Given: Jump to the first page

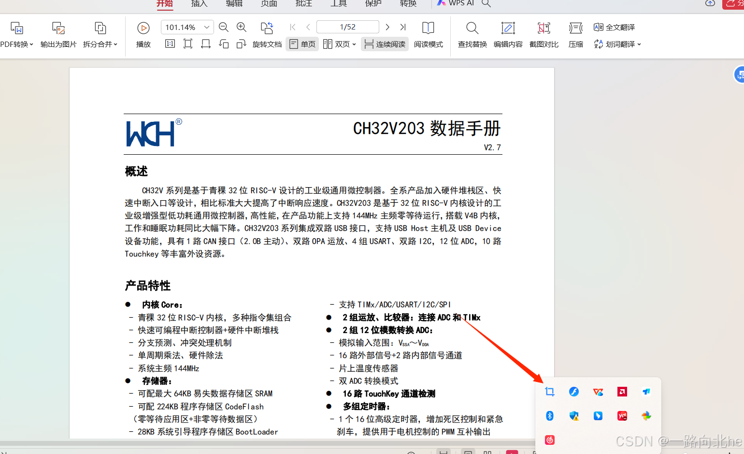Looking at the screenshot, I should pos(293,27).
